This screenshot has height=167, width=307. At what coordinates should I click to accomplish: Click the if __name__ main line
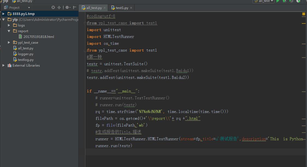113,91
